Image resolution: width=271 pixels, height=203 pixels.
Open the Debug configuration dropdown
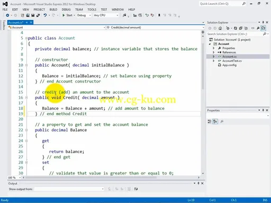84,15
